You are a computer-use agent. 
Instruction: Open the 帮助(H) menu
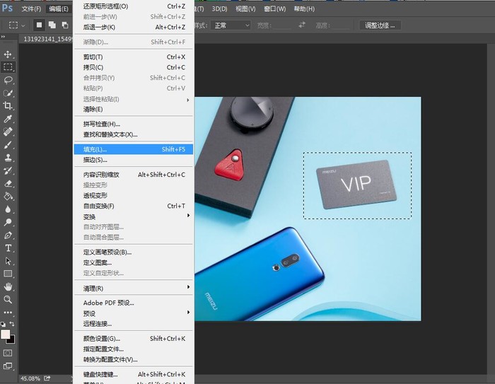pos(304,9)
